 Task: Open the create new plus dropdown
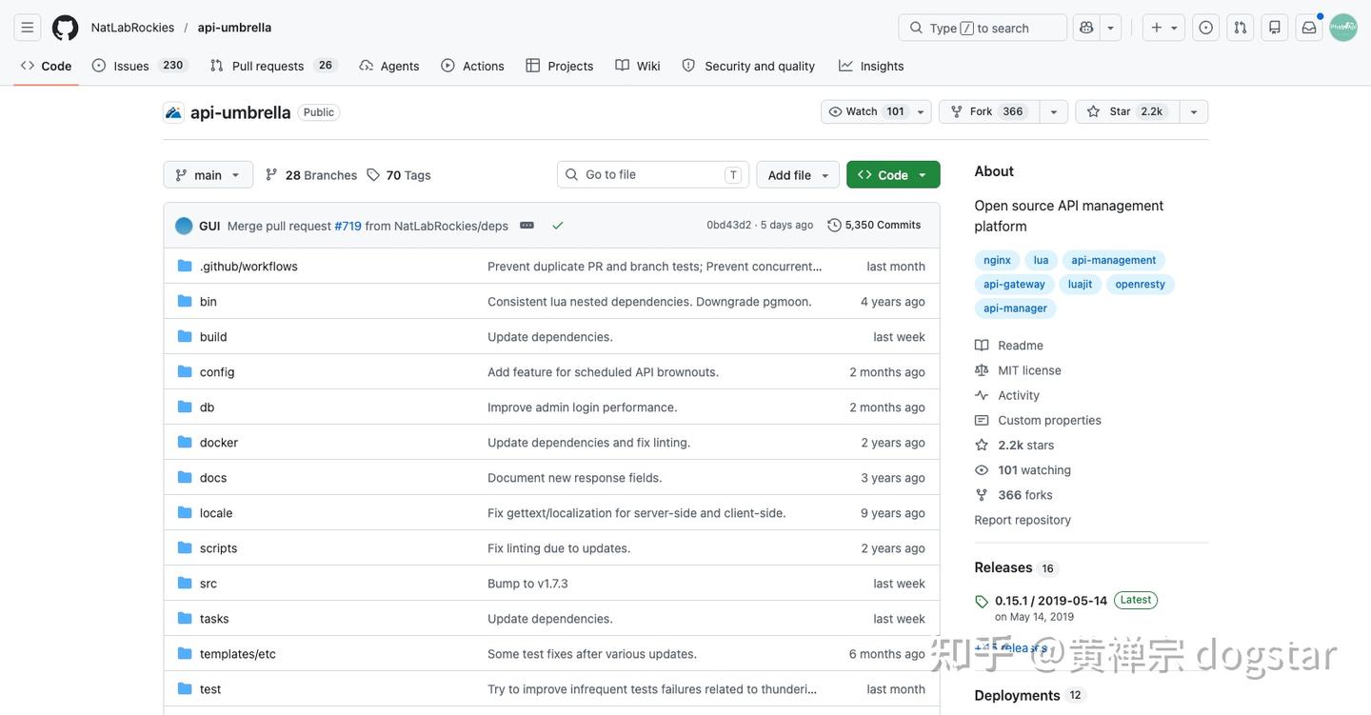coord(1164,28)
